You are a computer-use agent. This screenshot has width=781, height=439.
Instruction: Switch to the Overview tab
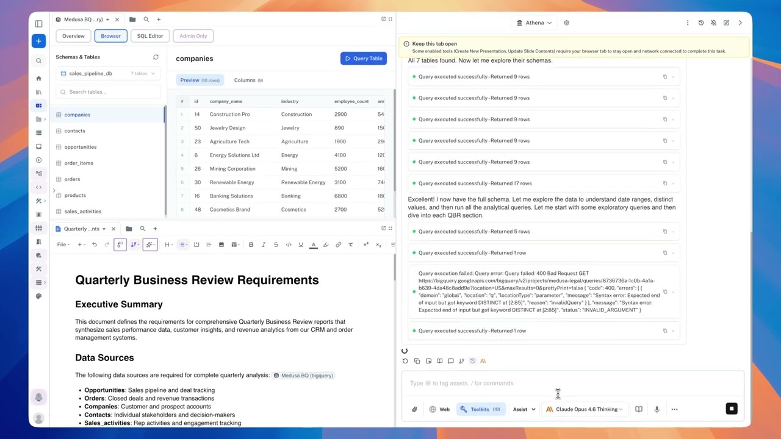point(73,36)
